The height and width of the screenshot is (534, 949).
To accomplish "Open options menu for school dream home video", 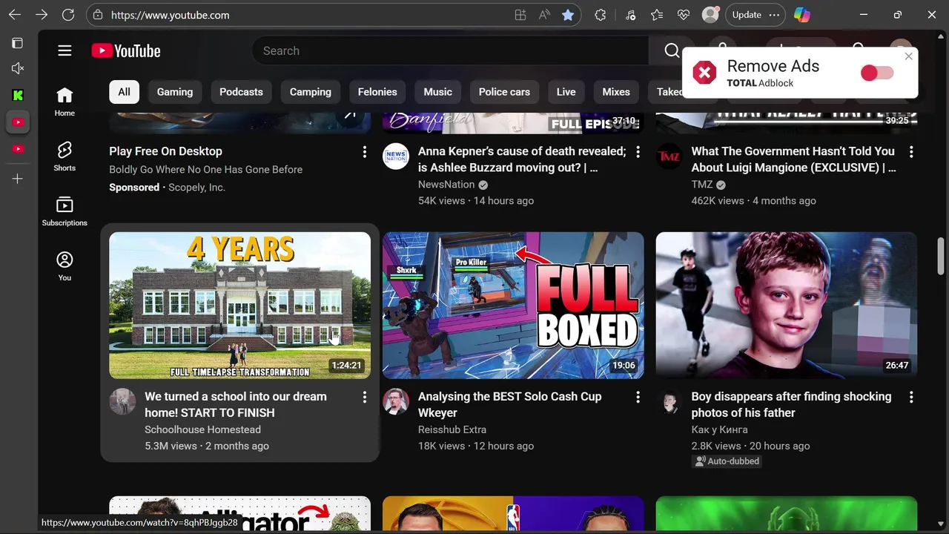I will click(x=364, y=398).
